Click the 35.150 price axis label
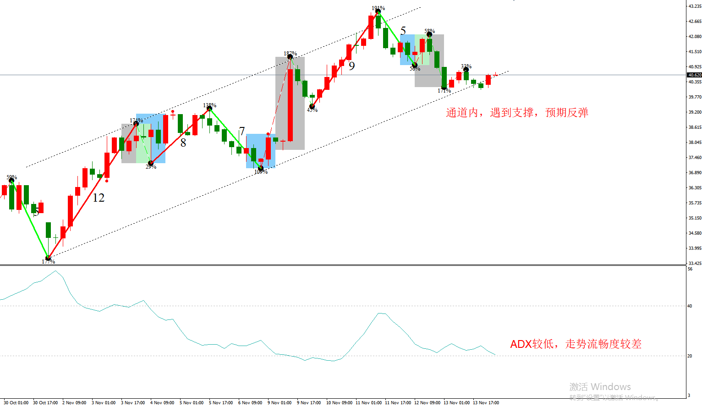 (x=695, y=218)
